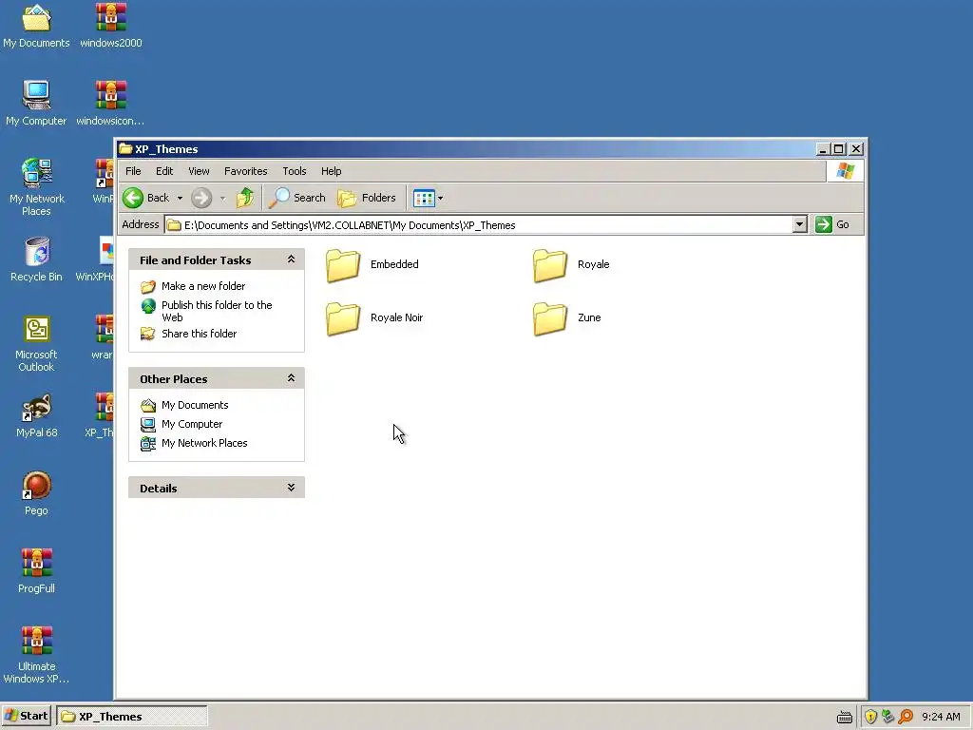Select the Royale folder
This screenshot has height=730, width=973.
(571, 265)
